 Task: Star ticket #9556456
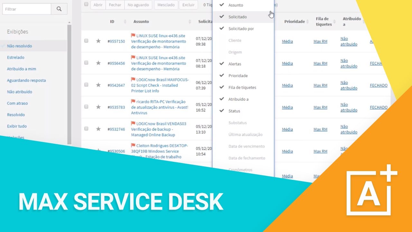[98, 63]
